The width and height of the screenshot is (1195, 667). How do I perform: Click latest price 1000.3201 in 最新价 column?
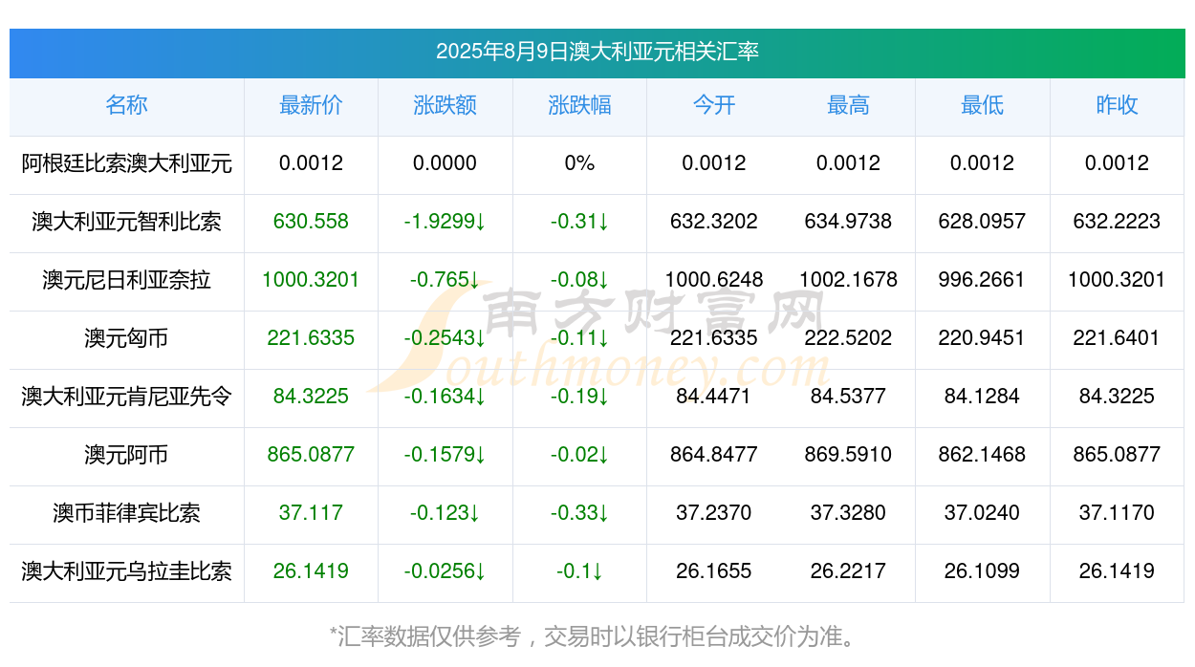(311, 280)
